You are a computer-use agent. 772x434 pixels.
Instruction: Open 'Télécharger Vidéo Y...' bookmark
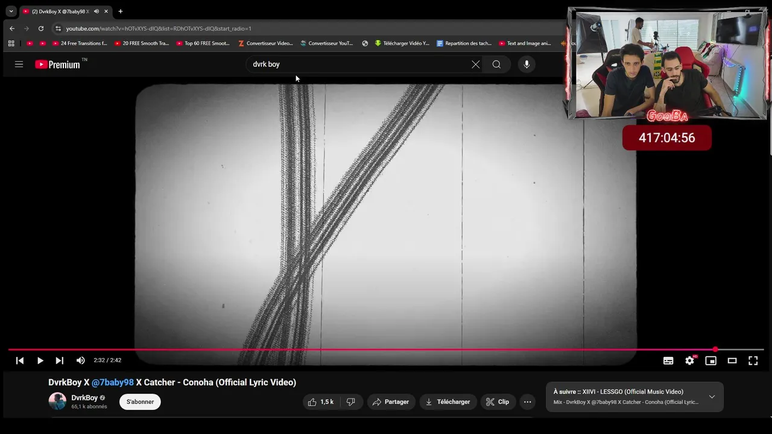point(402,43)
